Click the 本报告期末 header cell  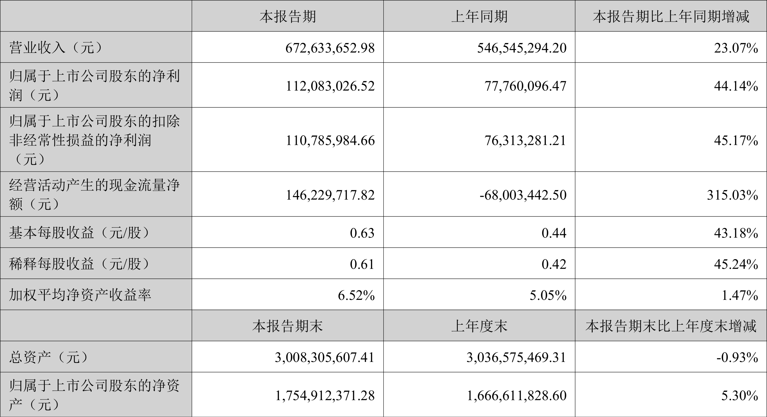pyautogui.click(x=288, y=326)
